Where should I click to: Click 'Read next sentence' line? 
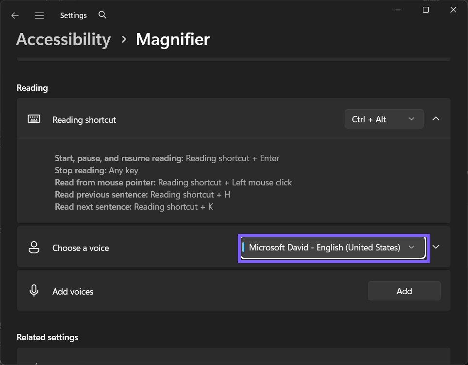134,207
